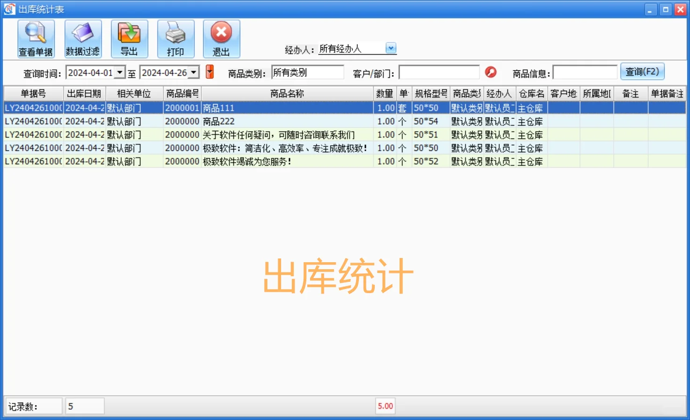Click the 数量 column header
The width and height of the screenshot is (690, 420).
point(385,94)
